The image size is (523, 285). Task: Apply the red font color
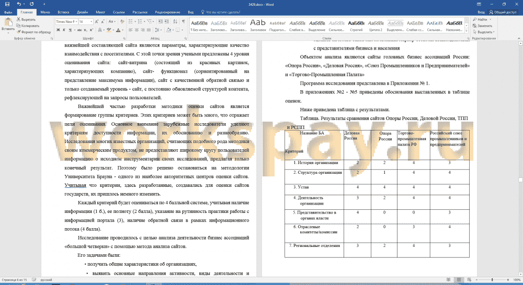[x=118, y=30]
